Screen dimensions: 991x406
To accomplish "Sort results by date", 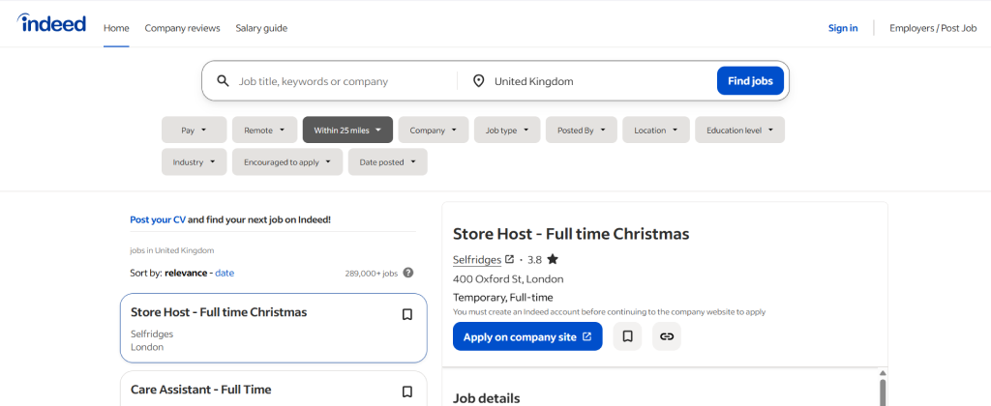I will [225, 273].
